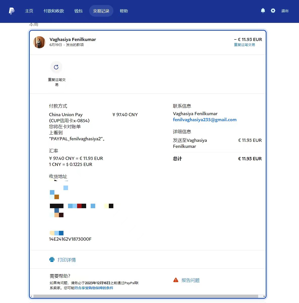Click 退出 to log out
Viewport: 299px width, 303px height.
pyautogui.click(x=285, y=11)
